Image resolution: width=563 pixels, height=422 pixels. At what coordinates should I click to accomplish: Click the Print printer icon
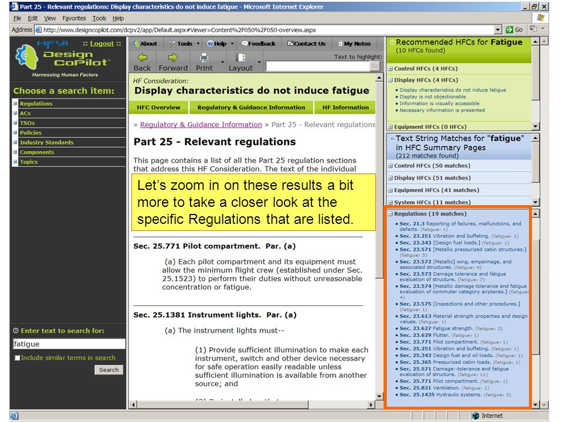[x=204, y=57]
